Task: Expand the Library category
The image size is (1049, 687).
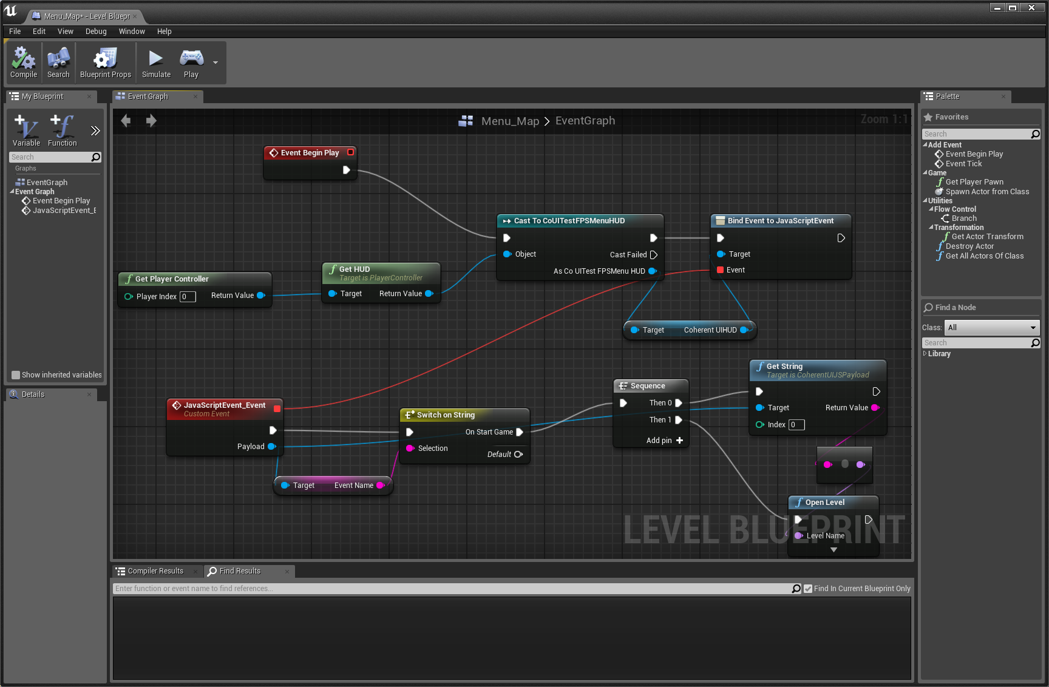Action: click(x=925, y=354)
